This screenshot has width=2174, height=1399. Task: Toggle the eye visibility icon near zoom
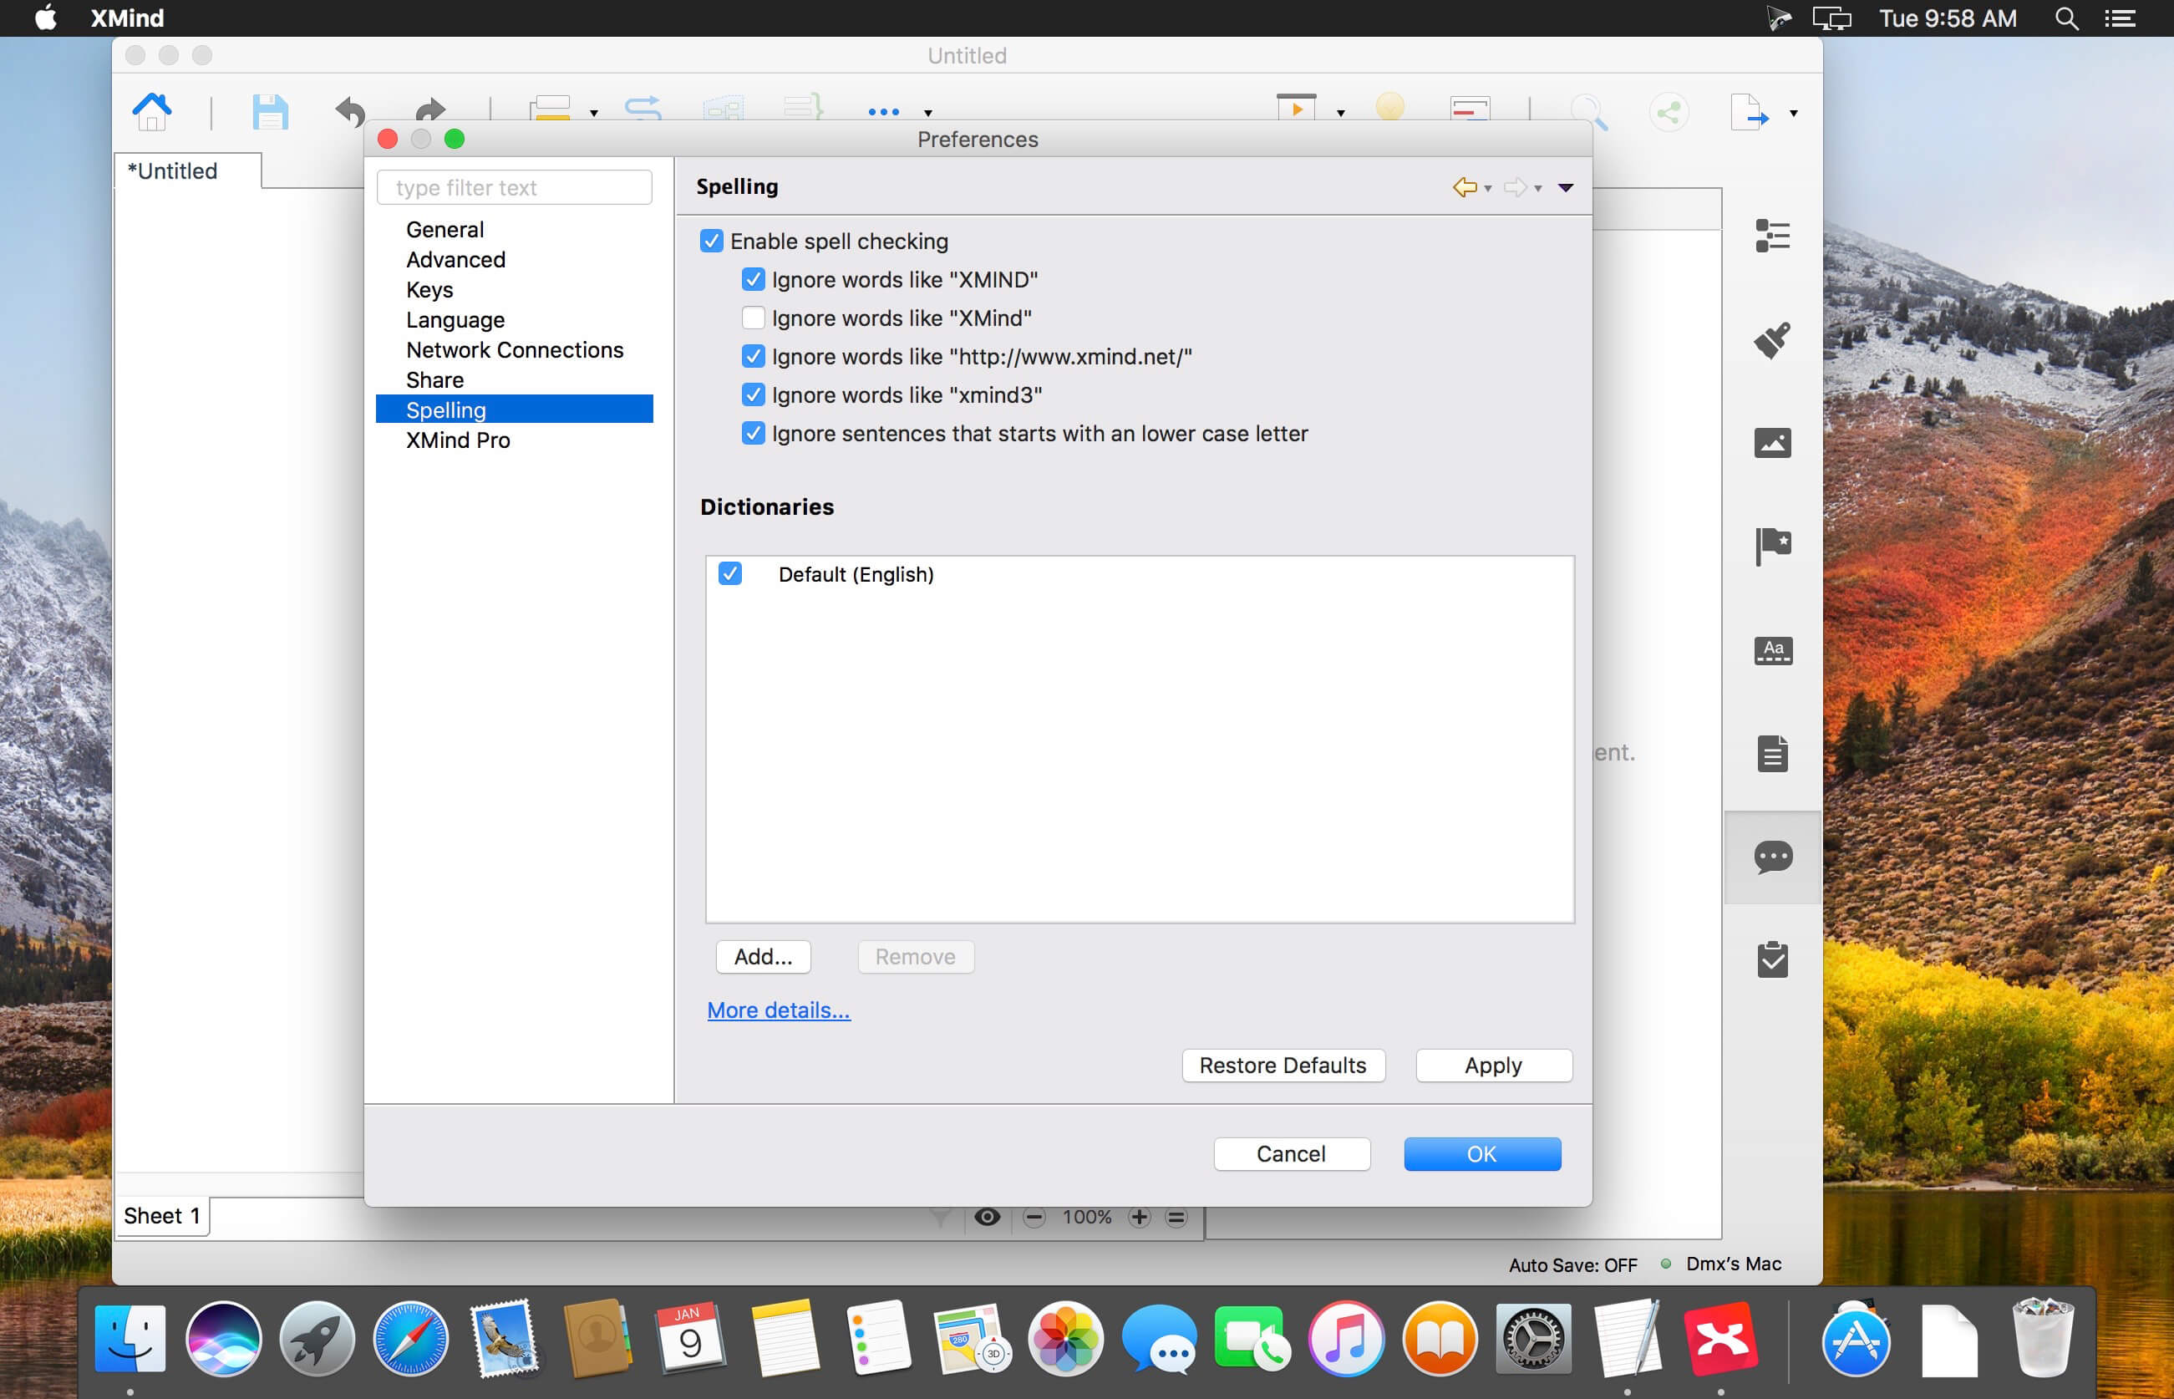(x=987, y=1218)
